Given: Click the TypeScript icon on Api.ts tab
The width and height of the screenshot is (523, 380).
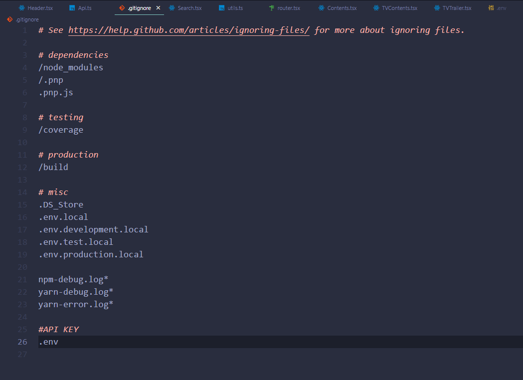Looking at the screenshot, I should point(72,8).
